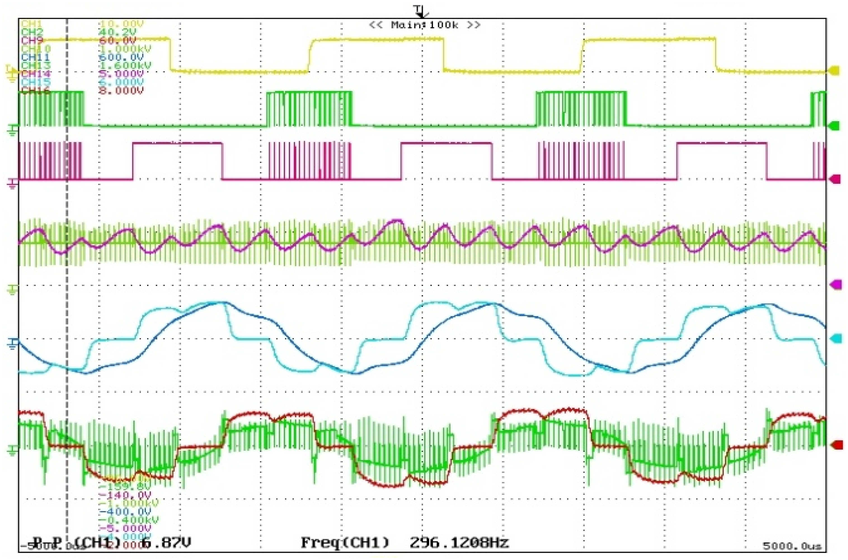Viewport: 848px width, 560px height.
Task: Click the 600.0V upper scale value
Action: (121, 57)
